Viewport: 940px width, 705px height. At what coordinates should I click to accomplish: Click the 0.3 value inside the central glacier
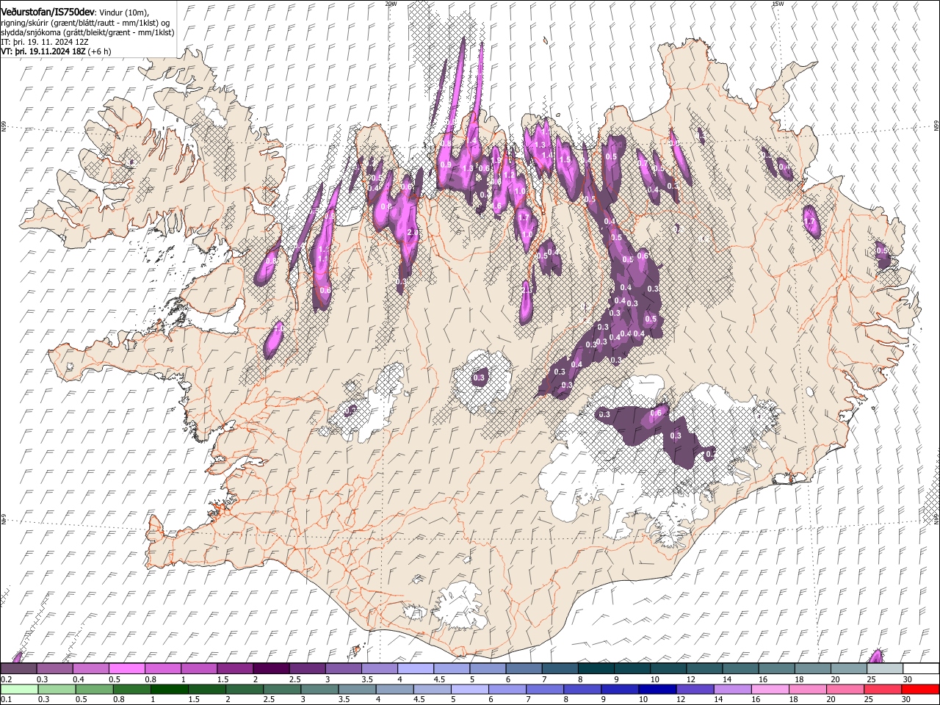480,377
